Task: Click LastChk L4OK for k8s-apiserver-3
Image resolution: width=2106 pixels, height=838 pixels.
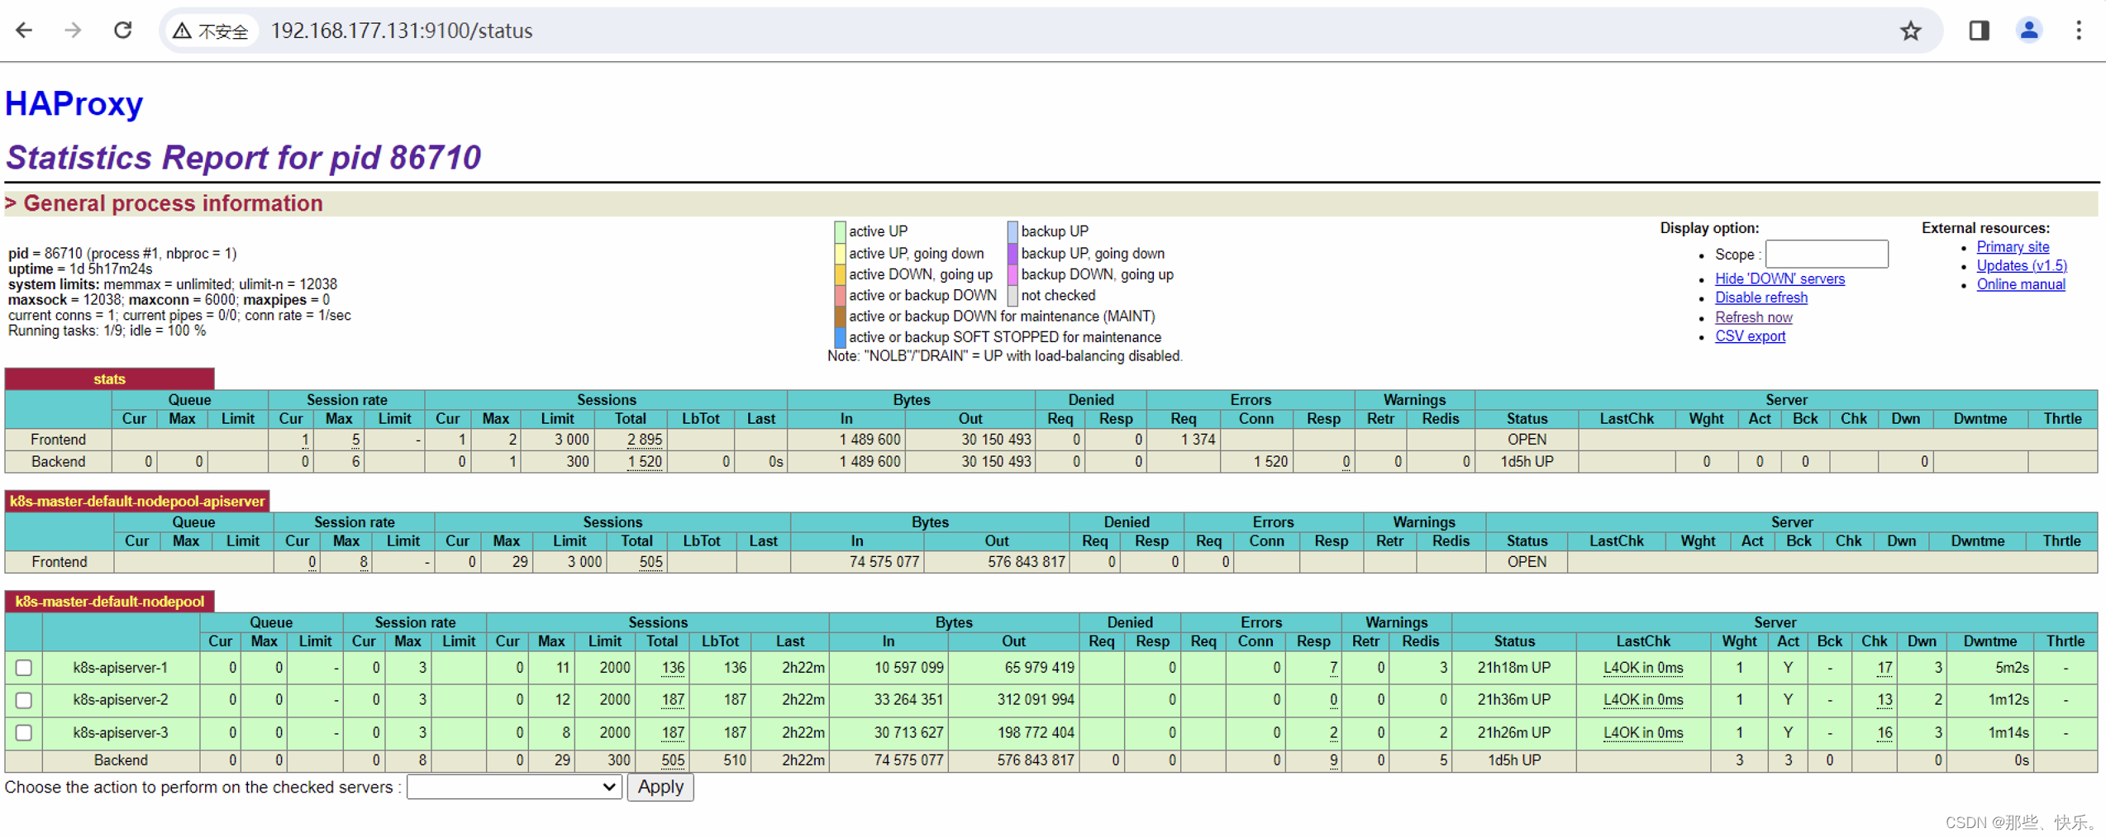Action: [x=1643, y=733]
